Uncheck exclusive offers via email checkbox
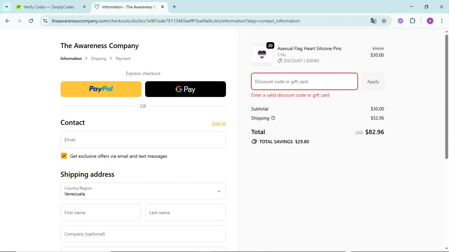Image resolution: width=449 pixels, height=252 pixels. (64, 156)
